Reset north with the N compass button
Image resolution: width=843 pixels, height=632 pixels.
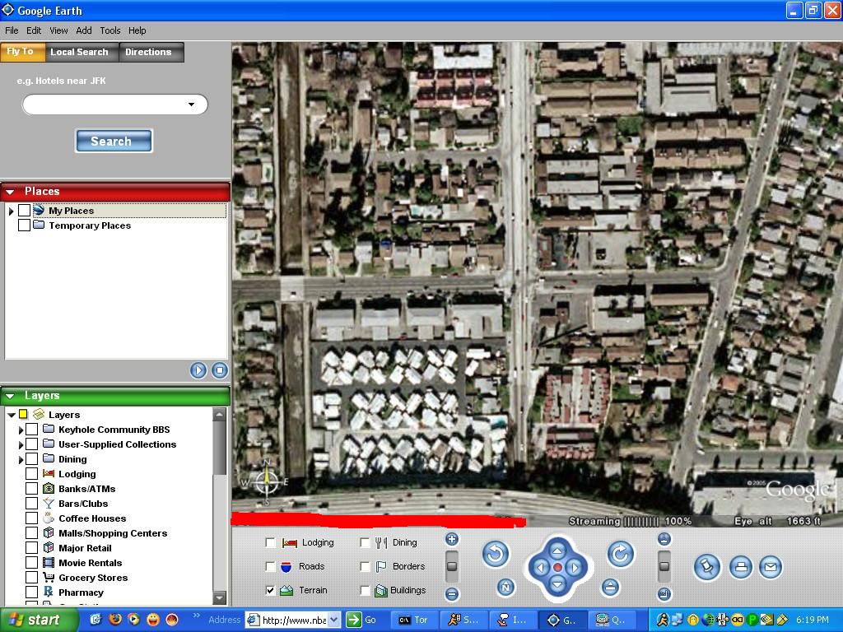[505, 587]
